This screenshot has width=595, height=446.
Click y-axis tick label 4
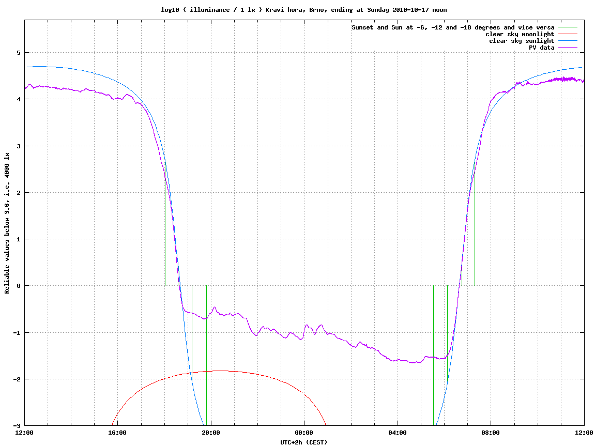[18, 99]
